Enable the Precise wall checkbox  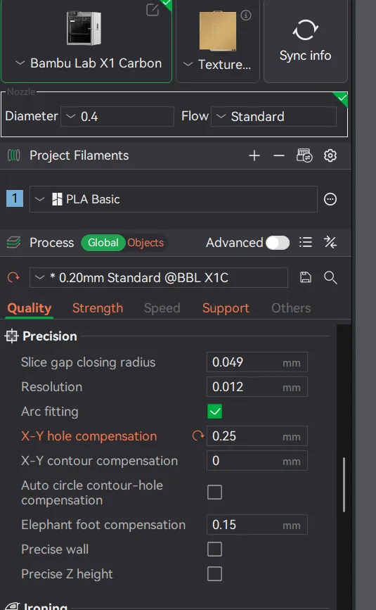(215, 549)
